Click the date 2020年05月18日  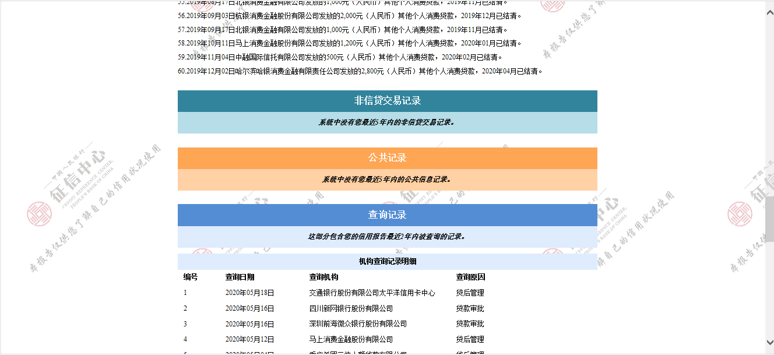[250, 293]
